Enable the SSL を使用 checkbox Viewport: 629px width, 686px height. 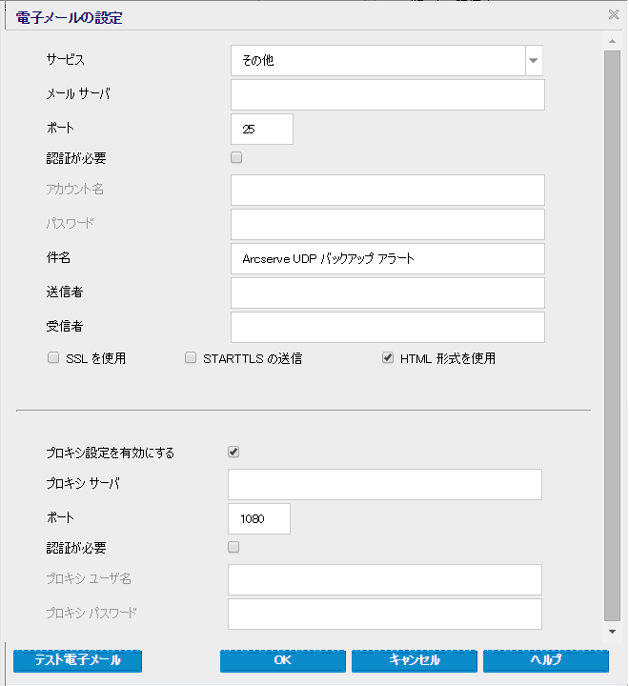(53, 359)
